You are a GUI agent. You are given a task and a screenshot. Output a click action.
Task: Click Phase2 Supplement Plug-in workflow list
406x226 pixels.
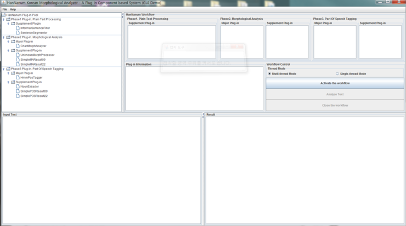pyautogui.click(x=287, y=42)
